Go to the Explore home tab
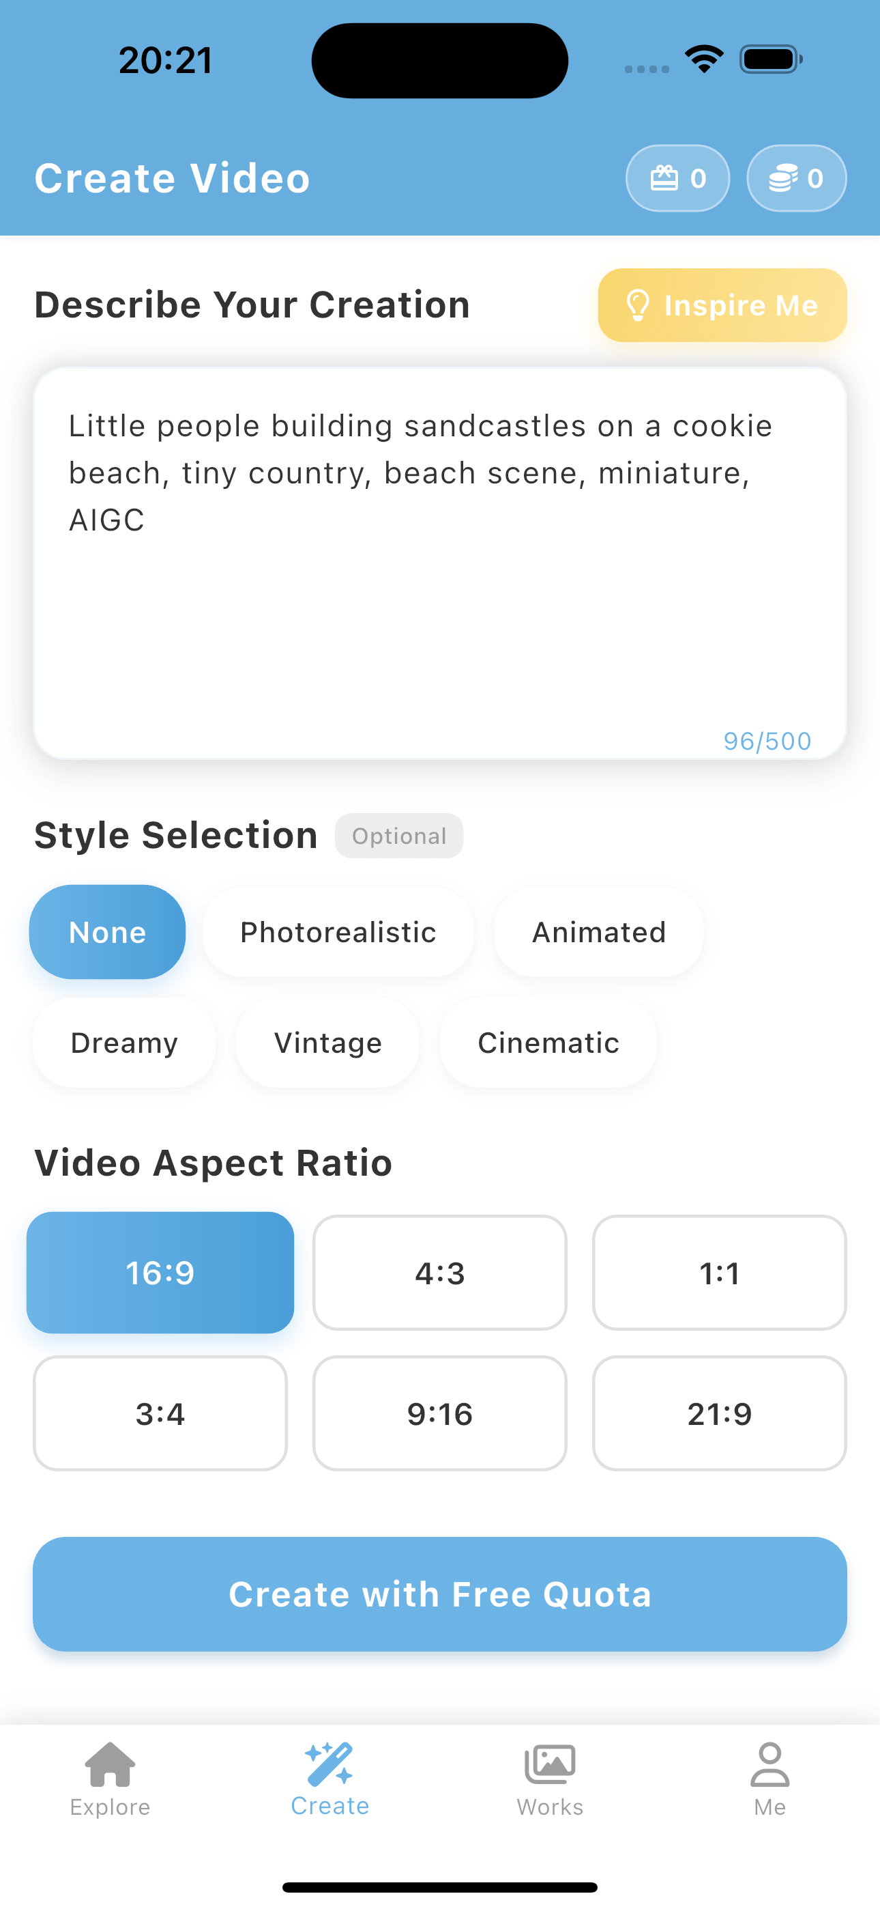880x1909 pixels. [x=111, y=1779]
